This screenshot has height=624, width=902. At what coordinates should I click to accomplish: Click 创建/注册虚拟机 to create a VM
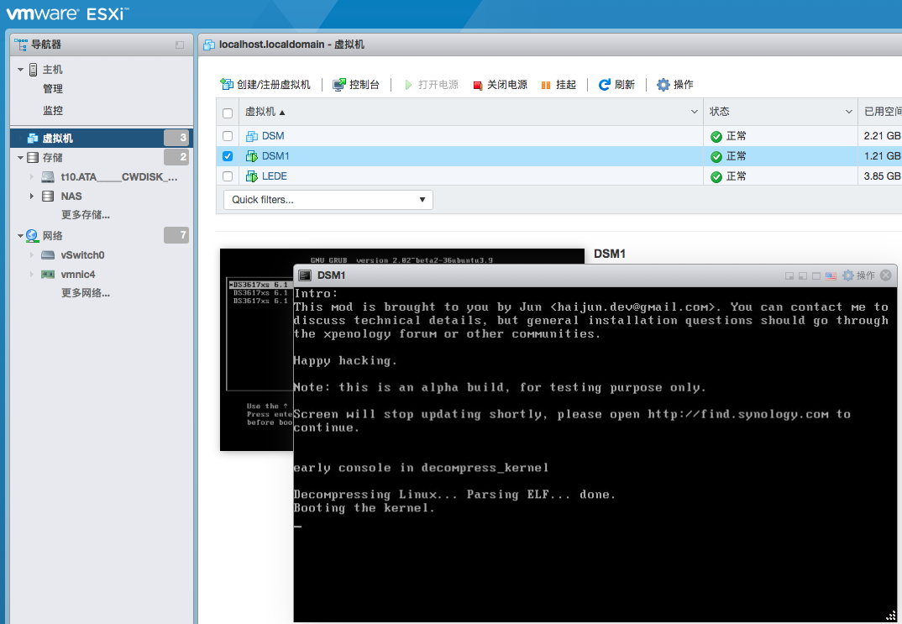[265, 85]
